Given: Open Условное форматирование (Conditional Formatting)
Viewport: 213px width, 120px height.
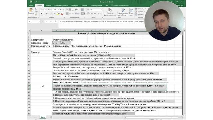Looking at the screenshot, I should tap(110, 12).
